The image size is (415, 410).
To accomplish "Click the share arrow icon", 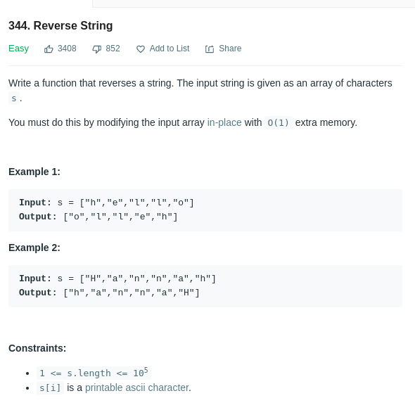I will coord(210,49).
